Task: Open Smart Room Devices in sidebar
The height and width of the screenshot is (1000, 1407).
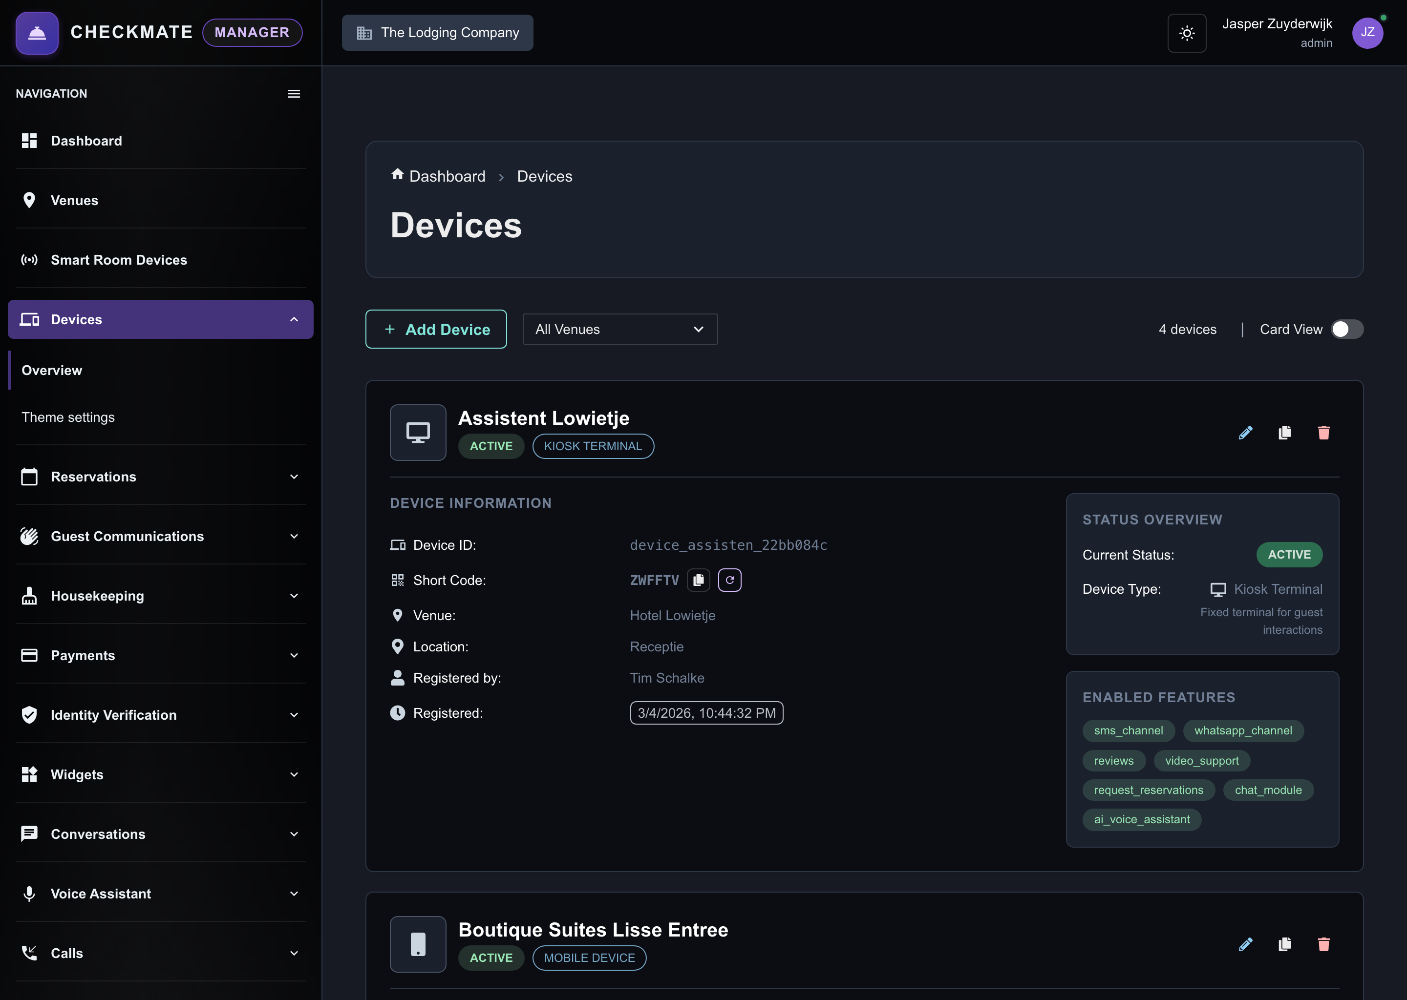Action: [160, 260]
